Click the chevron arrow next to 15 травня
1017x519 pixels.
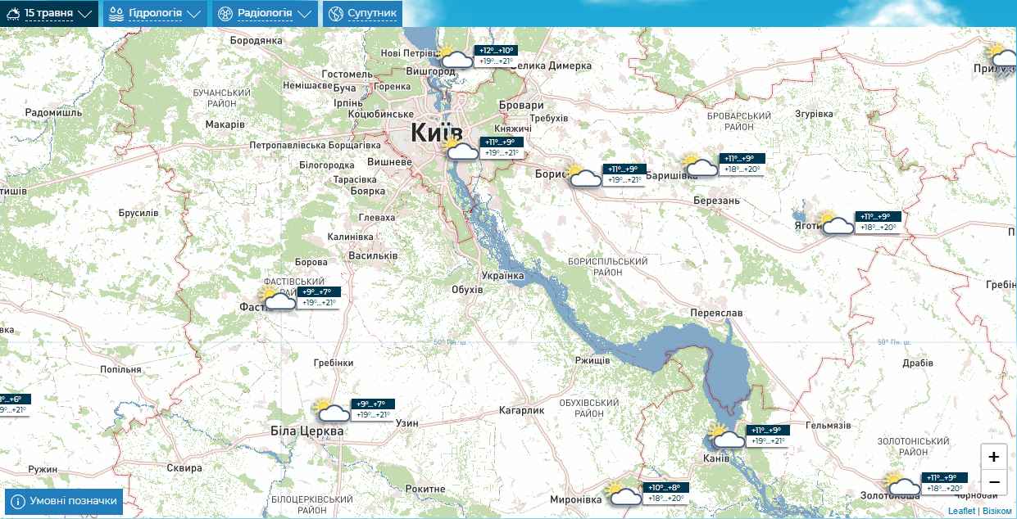tap(85, 14)
